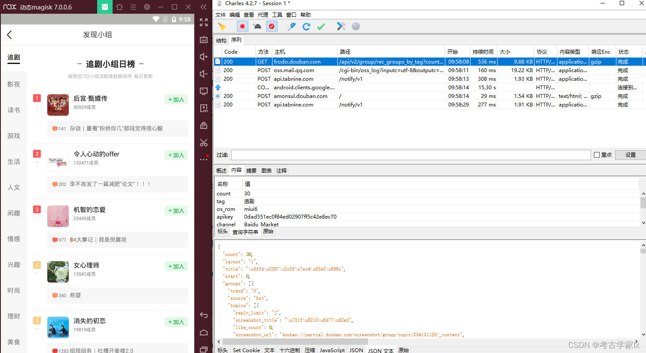Switch to the 查询字符串 request tab
This screenshot has height=353, width=646.
pos(245,232)
